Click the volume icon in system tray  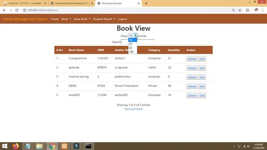pos(249,146)
